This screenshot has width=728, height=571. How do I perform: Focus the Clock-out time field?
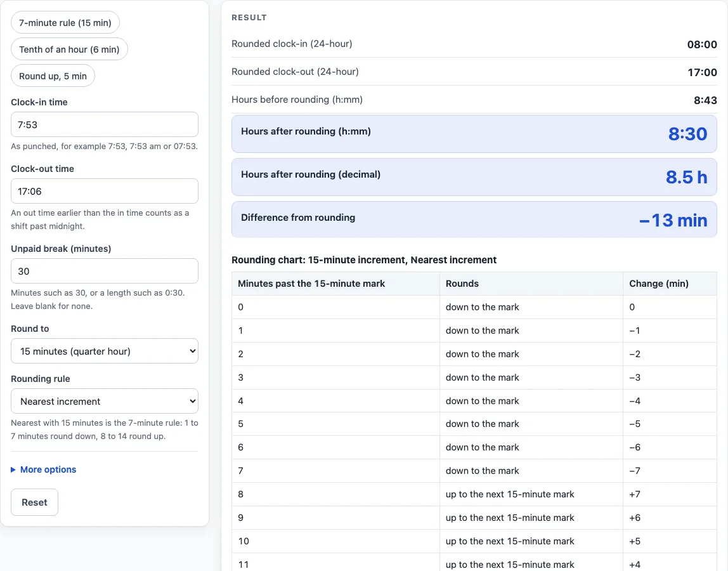point(105,191)
